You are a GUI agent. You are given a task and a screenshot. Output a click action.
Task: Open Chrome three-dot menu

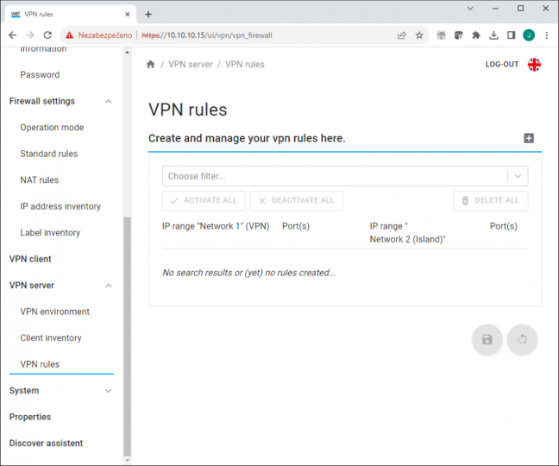pos(547,35)
